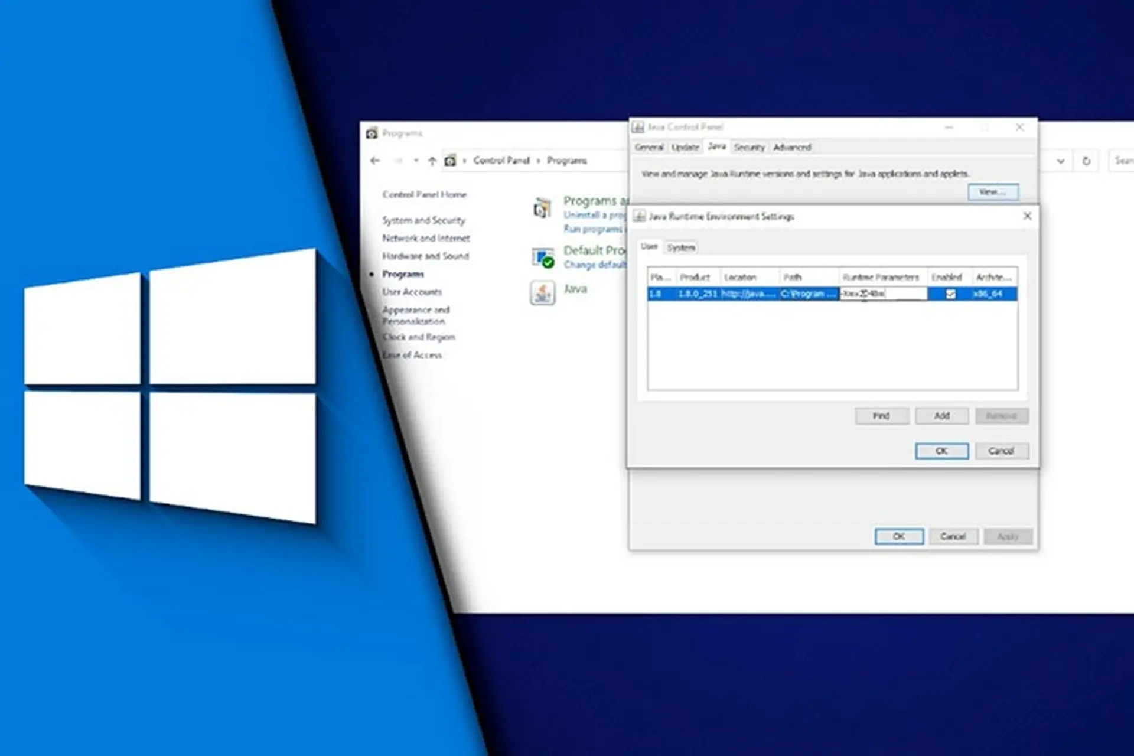Select the User tab in JRE Settings

tap(649, 247)
